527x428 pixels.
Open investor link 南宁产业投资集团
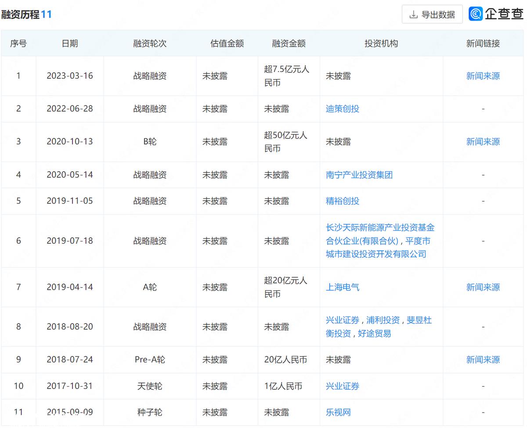tap(359, 175)
